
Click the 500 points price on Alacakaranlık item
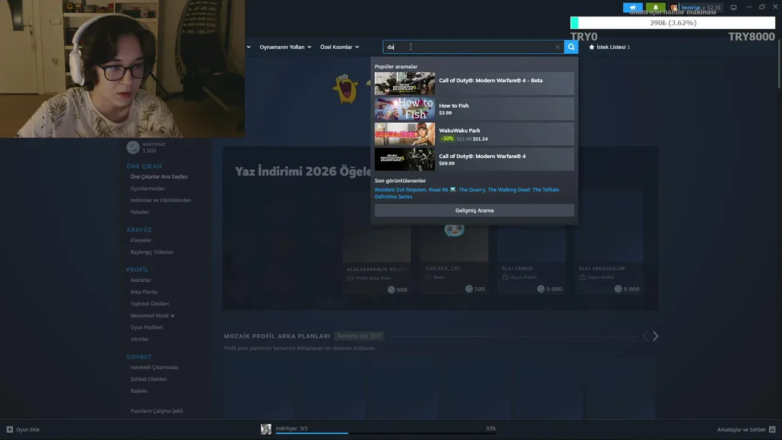tap(397, 289)
